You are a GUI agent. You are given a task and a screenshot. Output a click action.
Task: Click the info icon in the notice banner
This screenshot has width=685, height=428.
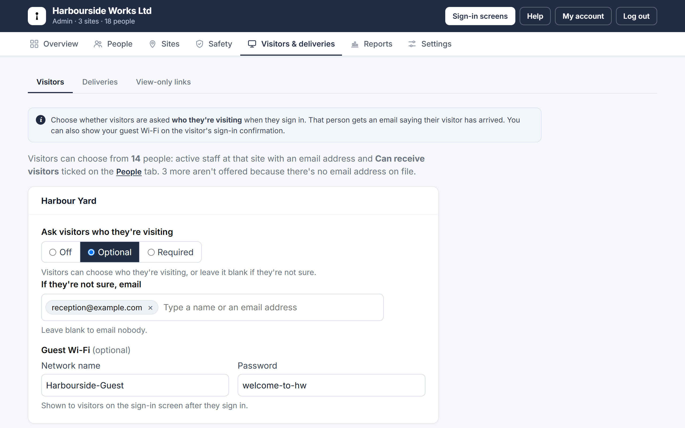coord(41,120)
